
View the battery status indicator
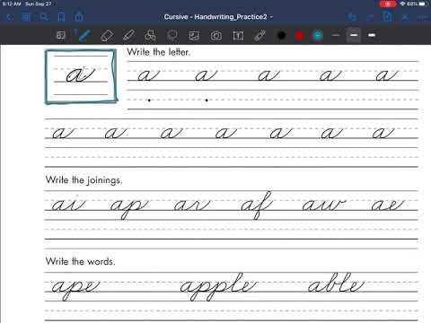pyautogui.click(x=422, y=4)
